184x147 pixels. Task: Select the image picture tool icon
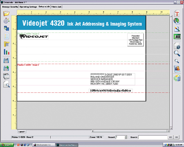[177, 69]
